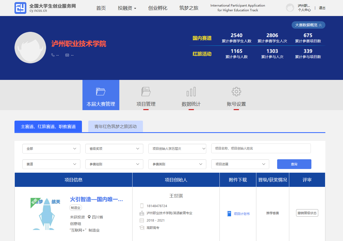Click the 撤销晋级状态 button
The width and height of the screenshot is (343, 241).
[x=307, y=213]
